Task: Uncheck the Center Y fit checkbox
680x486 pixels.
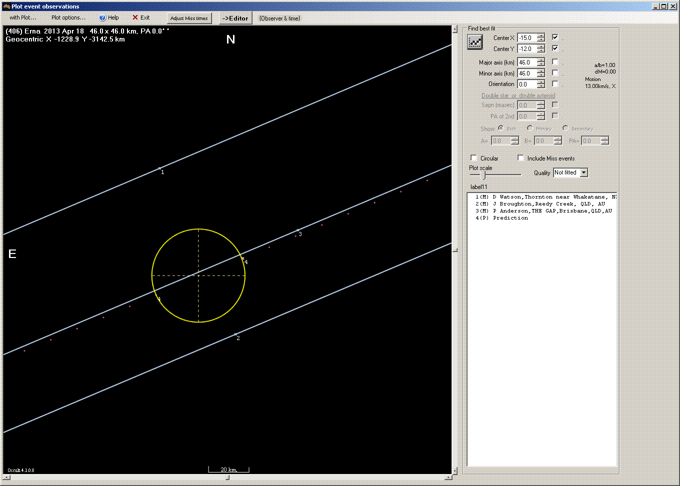Action: (555, 48)
